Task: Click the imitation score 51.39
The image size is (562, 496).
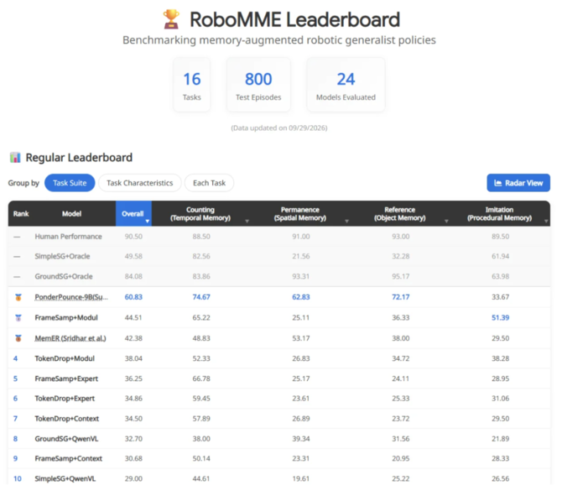Action: (x=501, y=317)
